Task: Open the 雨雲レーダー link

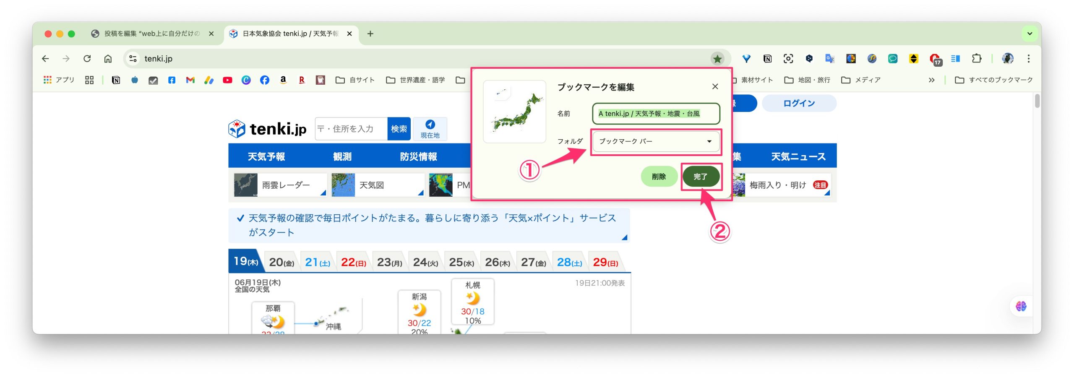Action: pos(280,185)
